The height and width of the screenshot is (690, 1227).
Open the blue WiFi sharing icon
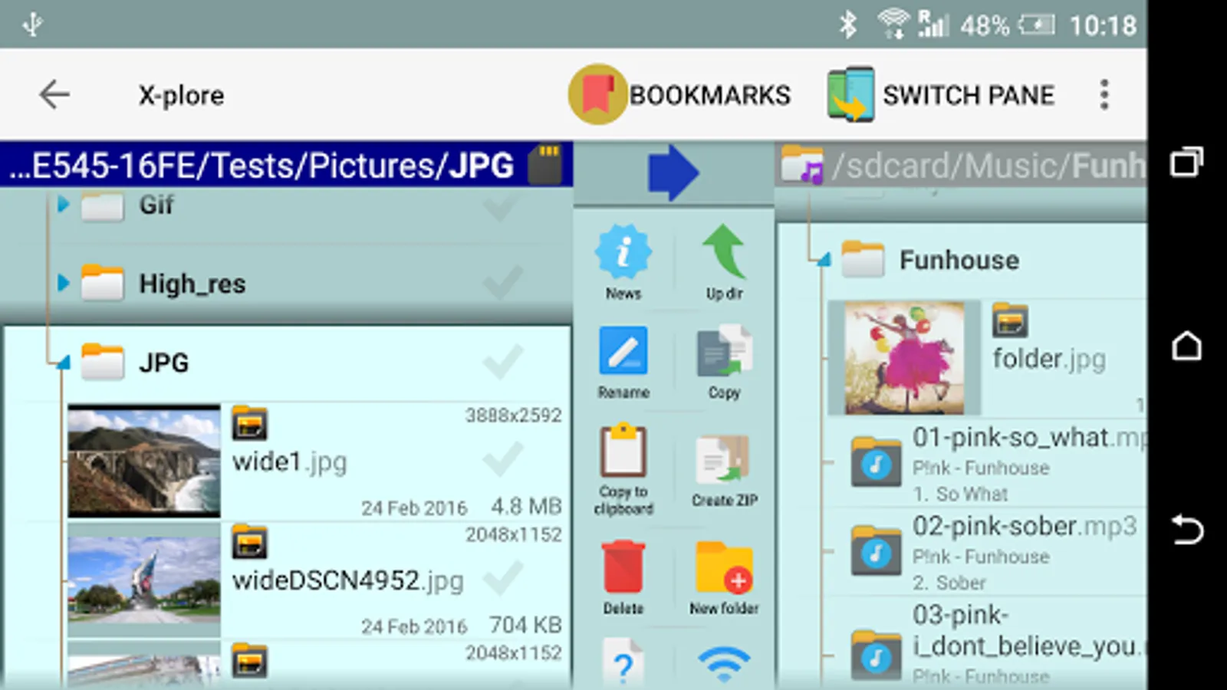click(x=724, y=664)
